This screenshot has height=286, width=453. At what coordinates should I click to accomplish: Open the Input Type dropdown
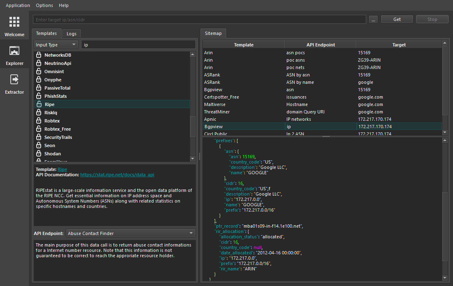click(x=56, y=45)
